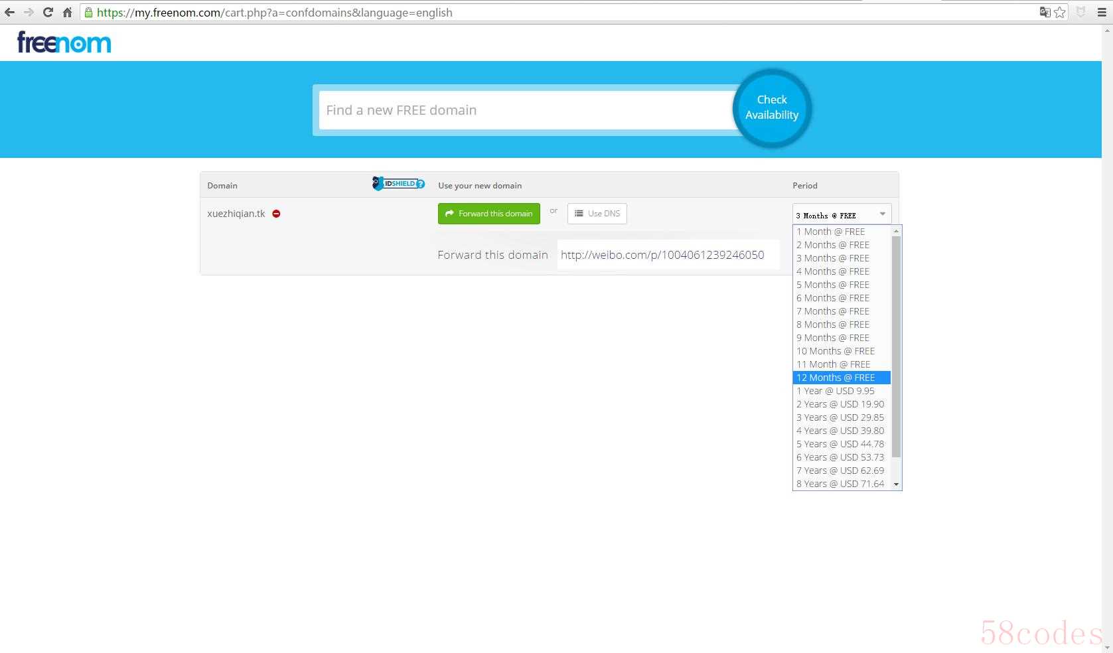This screenshot has width=1113, height=653.
Task: Open IDSHIELD help badge
Action: tap(398, 184)
